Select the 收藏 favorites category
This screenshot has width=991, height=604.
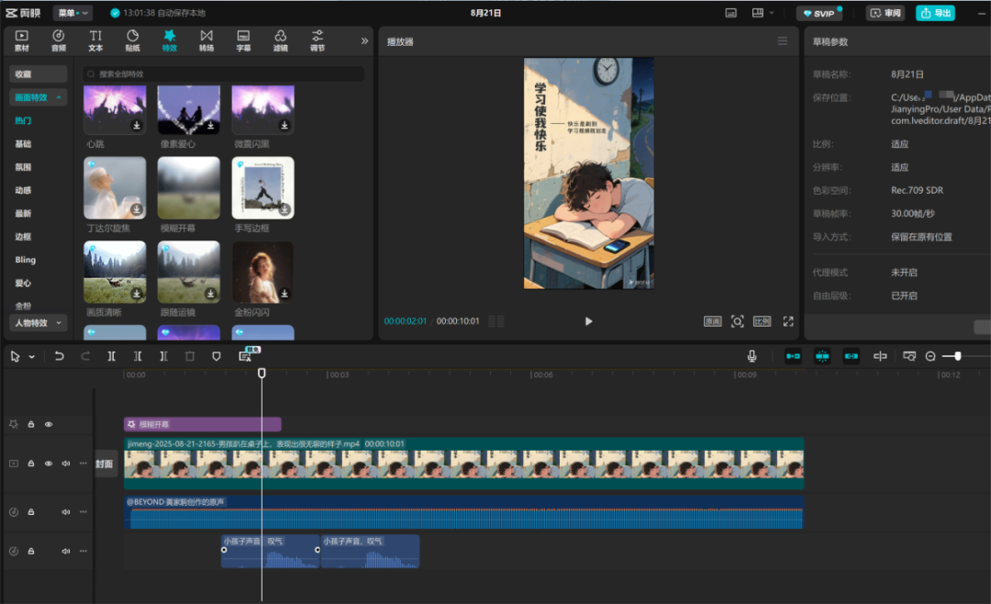click(x=38, y=74)
